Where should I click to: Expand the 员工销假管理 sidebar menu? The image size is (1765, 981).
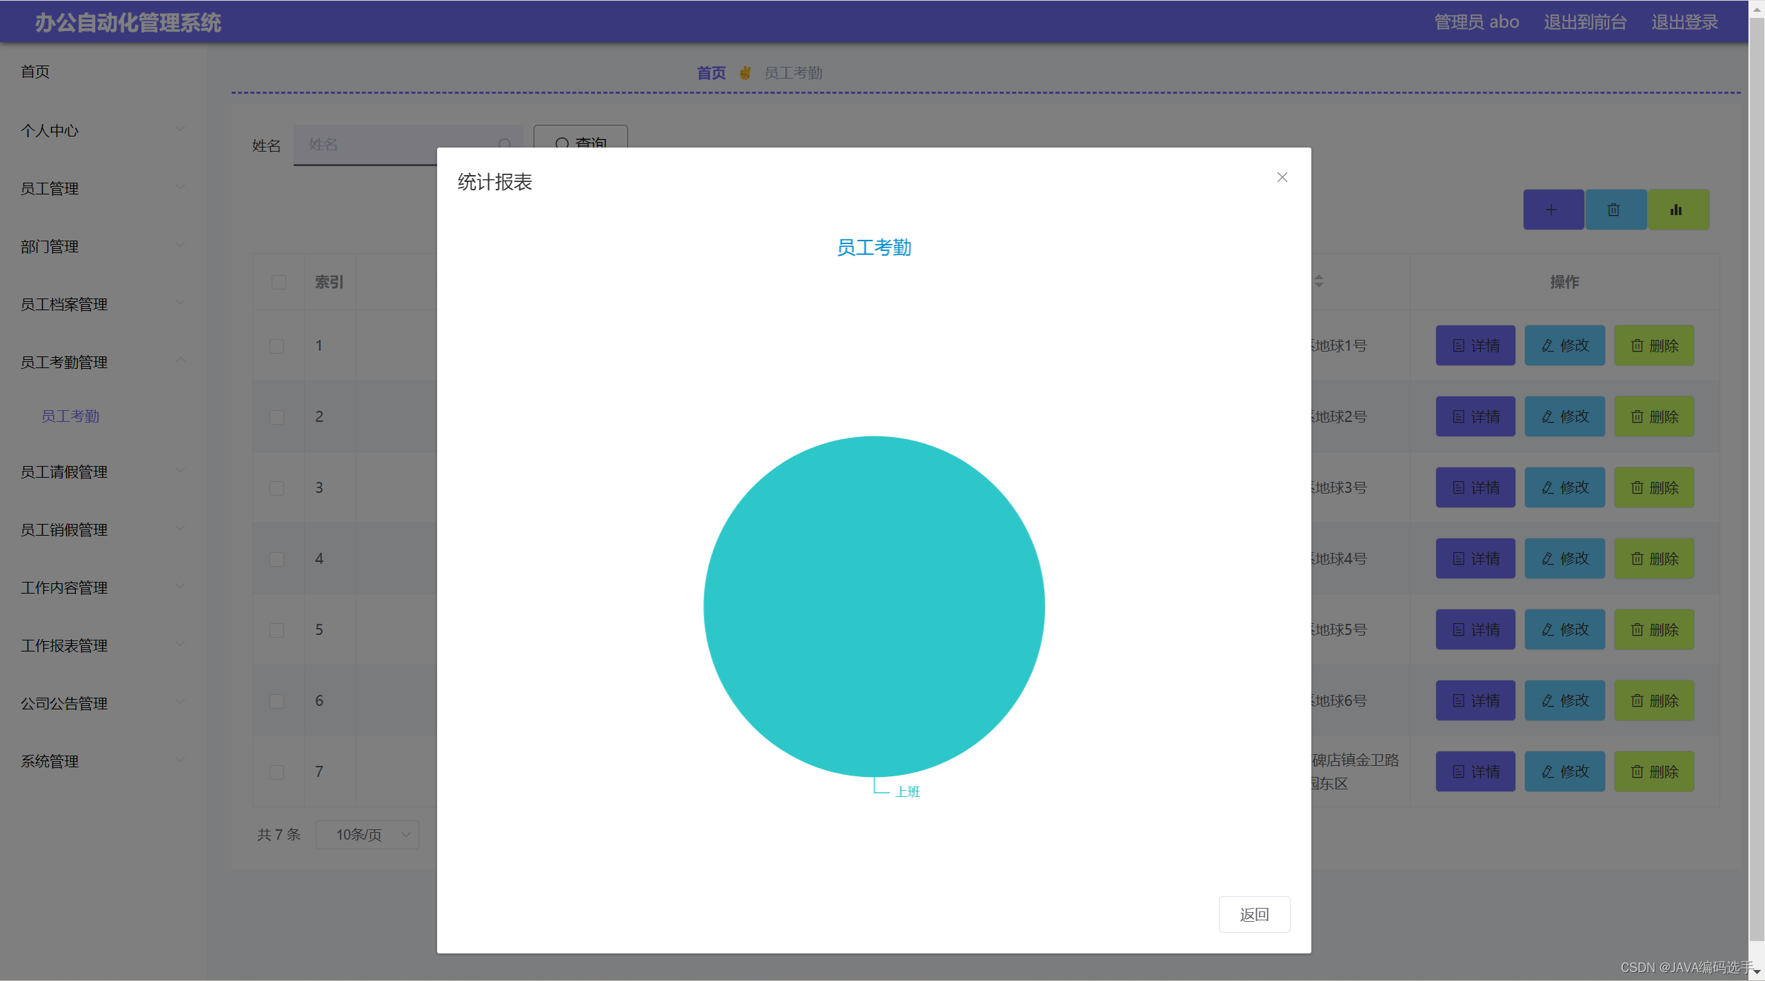tap(103, 529)
